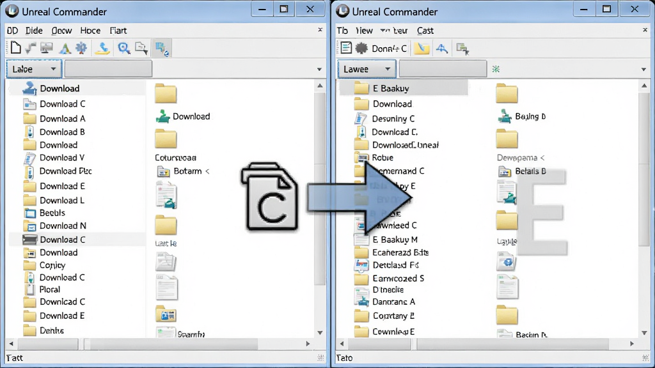The height and width of the screenshot is (368, 655).
Task: Click the teal icon beside Beuing D
Action: point(505,116)
